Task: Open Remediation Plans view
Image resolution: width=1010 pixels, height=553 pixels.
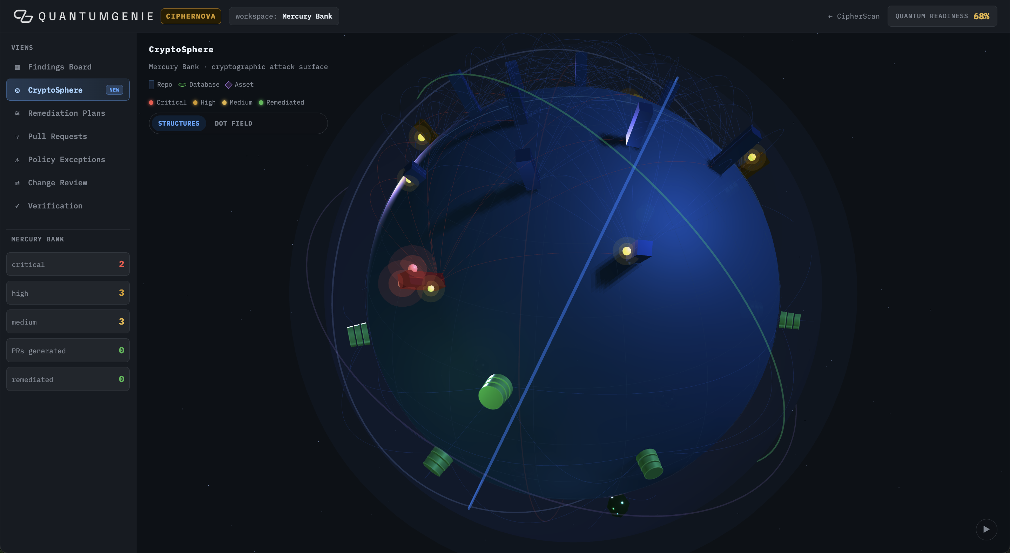Action: tap(68, 113)
